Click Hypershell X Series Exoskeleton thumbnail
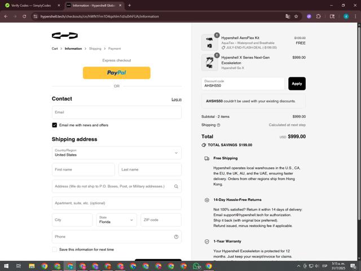 [209, 63]
